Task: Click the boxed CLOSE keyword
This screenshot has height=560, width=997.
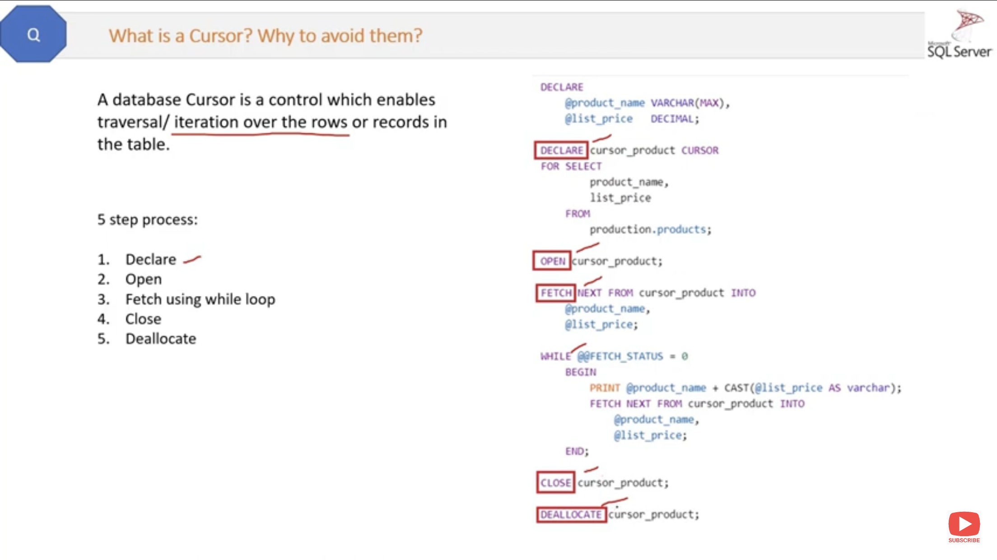Action: (555, 483)
